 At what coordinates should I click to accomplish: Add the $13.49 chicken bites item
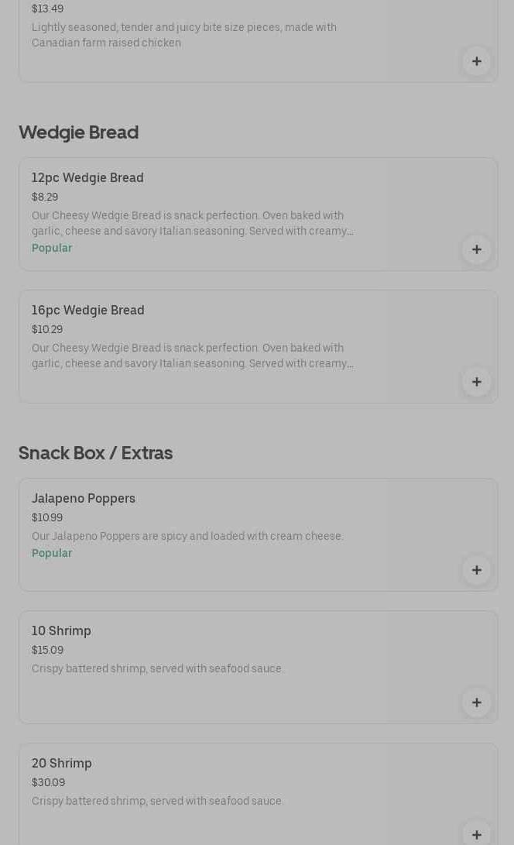477,61
